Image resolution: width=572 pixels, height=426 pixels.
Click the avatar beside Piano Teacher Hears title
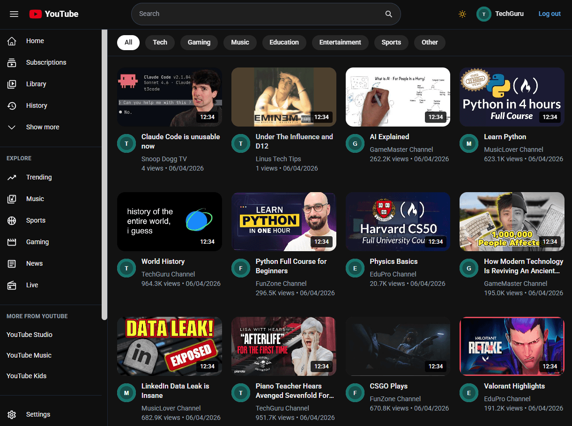pyautogui.click(x=241, y=393)
